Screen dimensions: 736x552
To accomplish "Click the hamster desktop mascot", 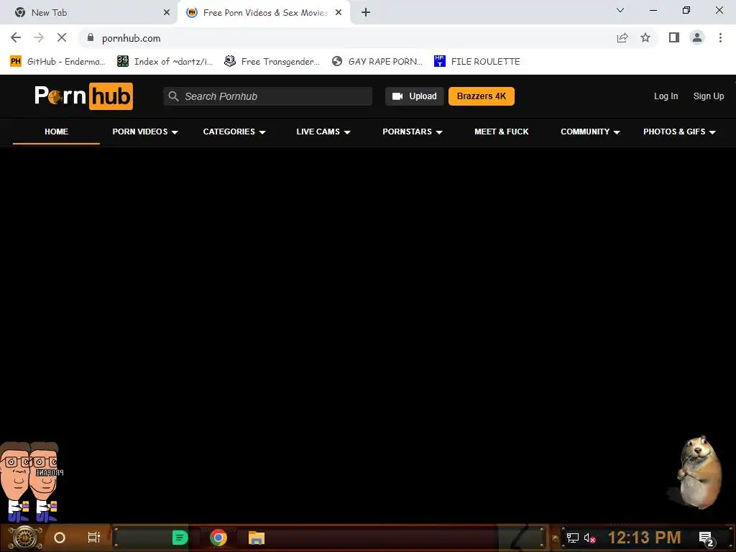I will click(x=696, y=472).
